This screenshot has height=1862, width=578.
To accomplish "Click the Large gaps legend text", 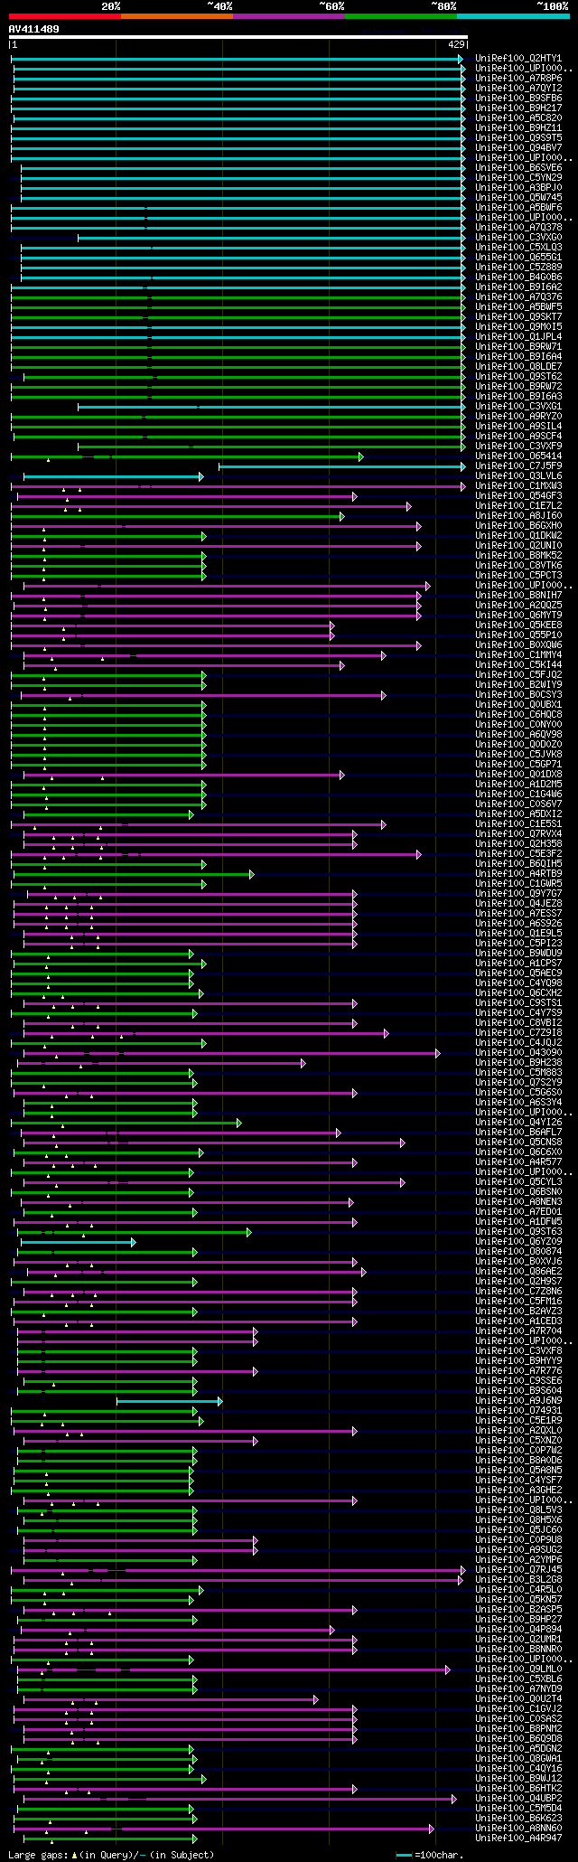I will tap(111, 1855).
